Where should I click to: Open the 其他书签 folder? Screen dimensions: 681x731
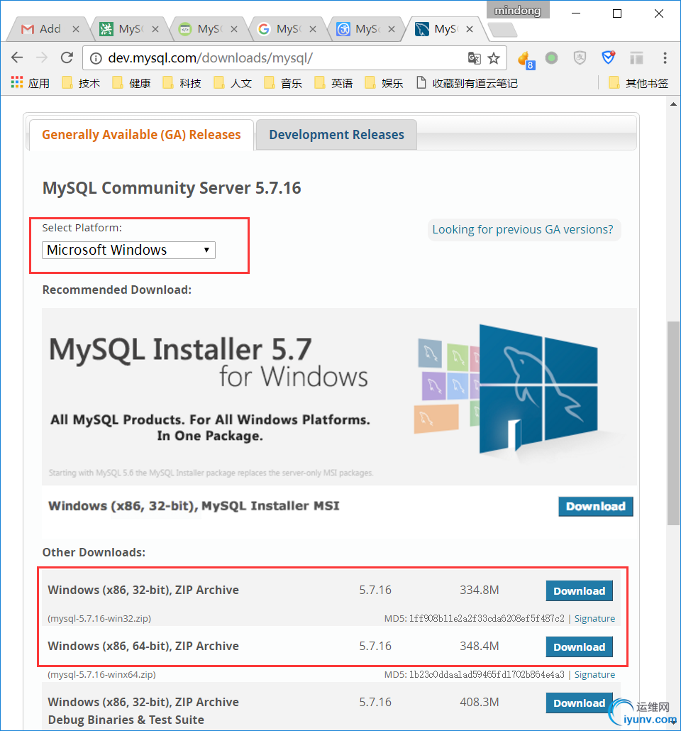pos(638,84)
